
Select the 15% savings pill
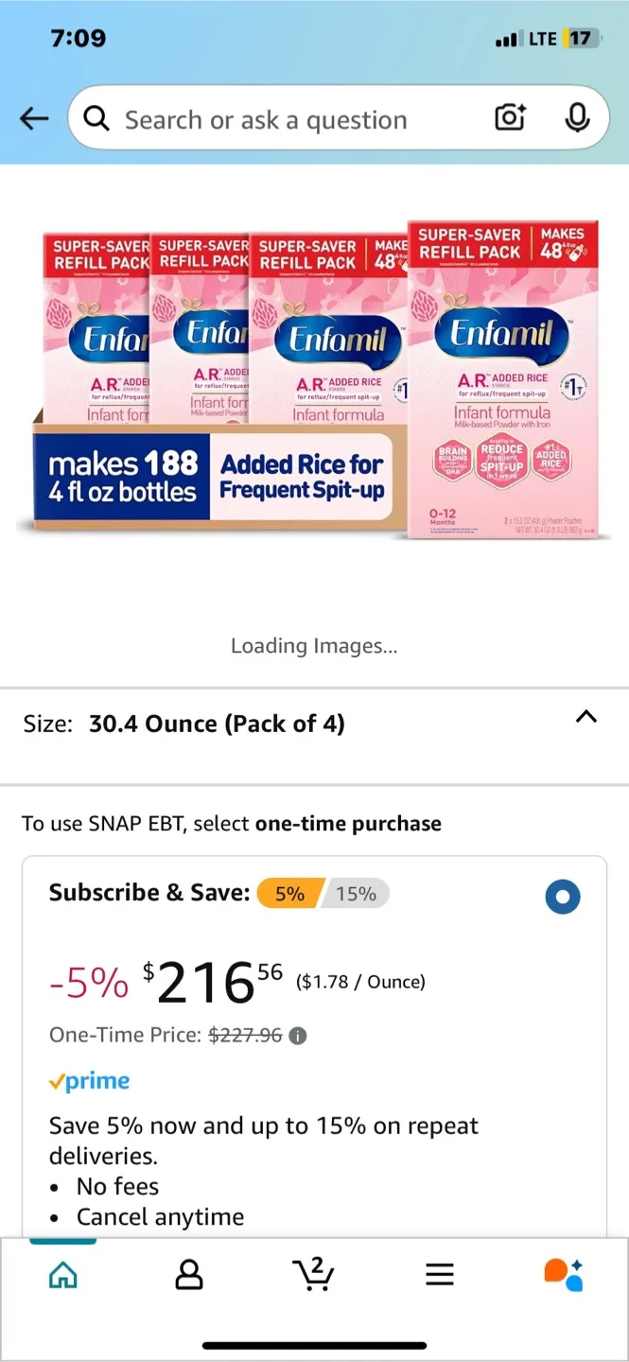click(x=356, y=894)
